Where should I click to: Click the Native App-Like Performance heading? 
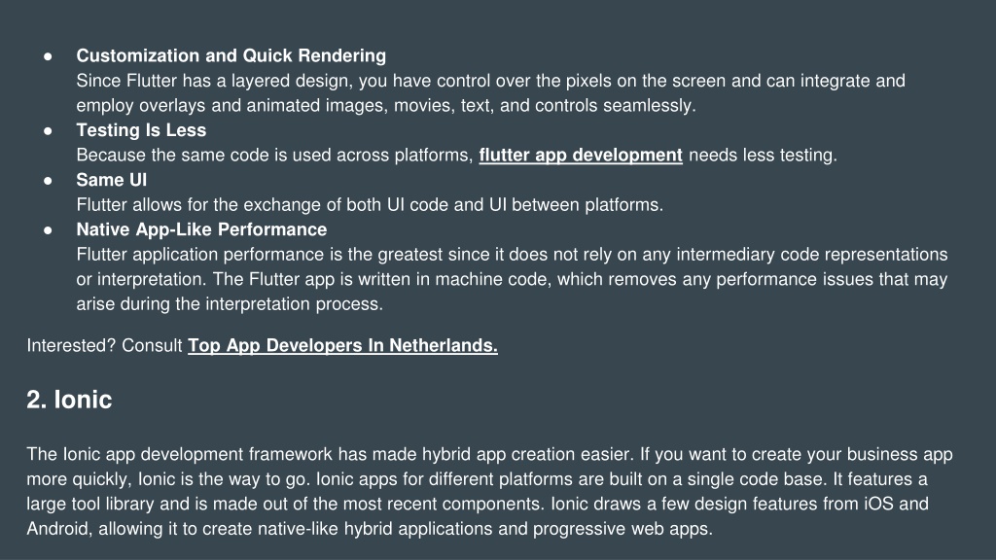click(201, 229)
